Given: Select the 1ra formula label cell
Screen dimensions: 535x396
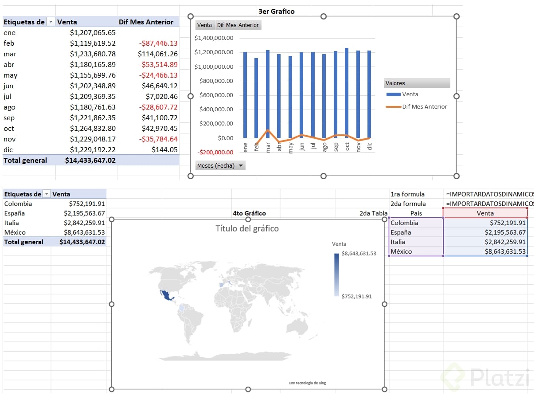Looking at the screenshot, I should [416, 194].
